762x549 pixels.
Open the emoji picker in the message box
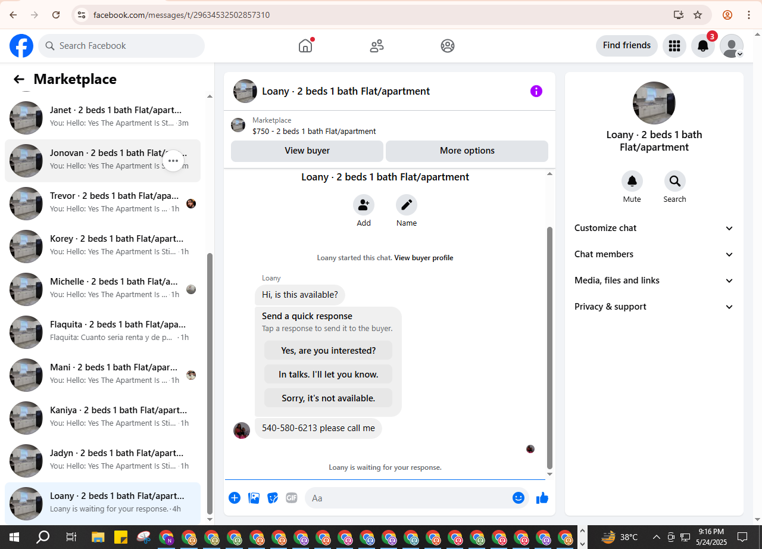tap(519, 498)
